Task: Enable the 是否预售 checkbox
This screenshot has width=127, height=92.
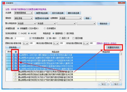Action: click(x=73, y=38)
